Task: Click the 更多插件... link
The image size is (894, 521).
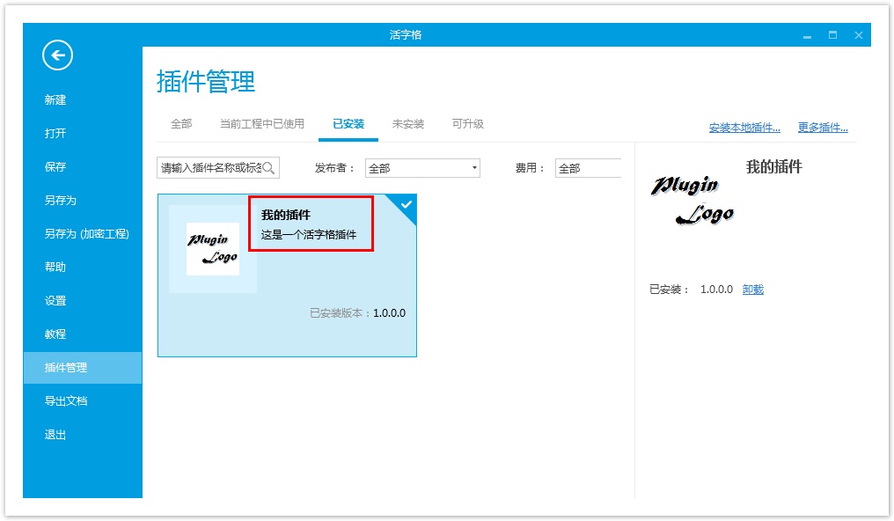Action: pos(823,128)
